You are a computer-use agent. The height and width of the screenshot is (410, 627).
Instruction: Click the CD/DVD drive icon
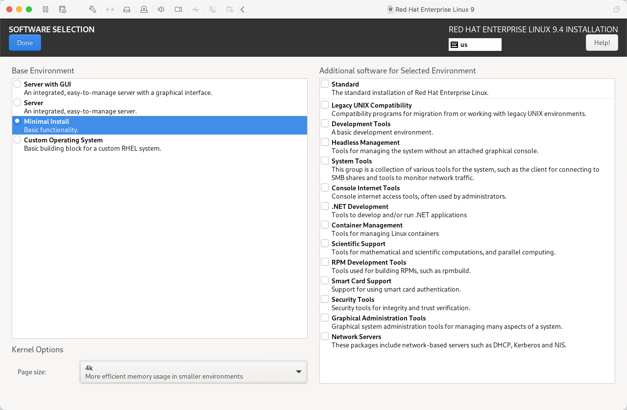pyautogui.click(x=144, y=9)
